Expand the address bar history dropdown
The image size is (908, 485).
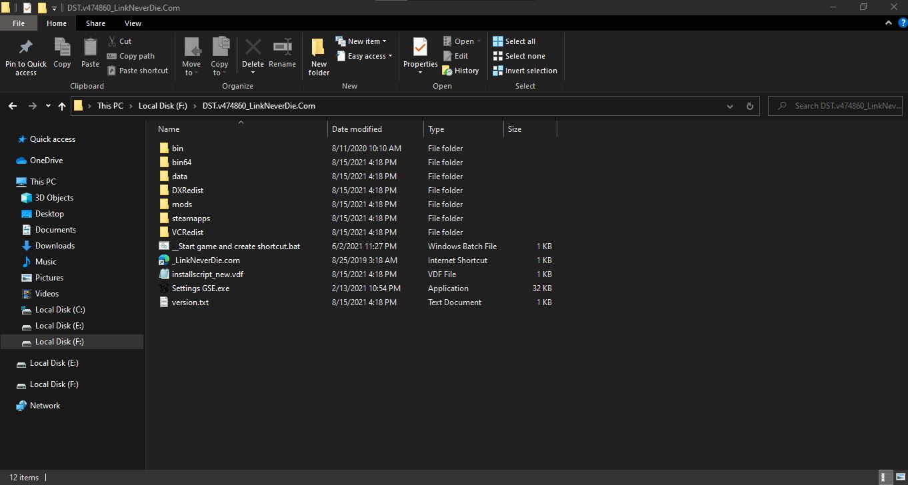pos(729,106)
